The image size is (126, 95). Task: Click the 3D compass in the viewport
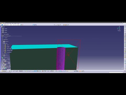click(x=119, y=29)
